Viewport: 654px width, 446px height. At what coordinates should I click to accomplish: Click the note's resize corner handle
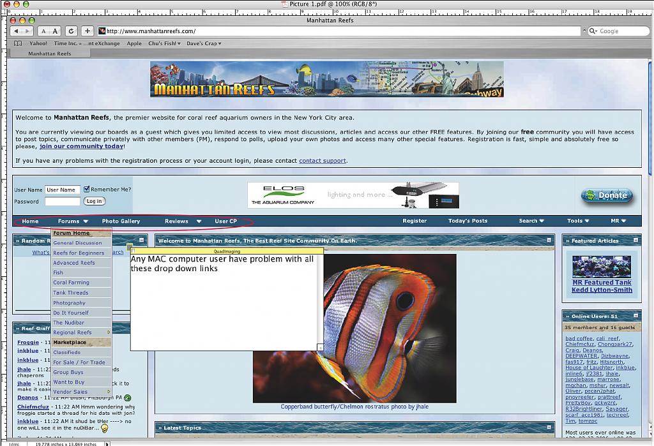tap(320, 347)
